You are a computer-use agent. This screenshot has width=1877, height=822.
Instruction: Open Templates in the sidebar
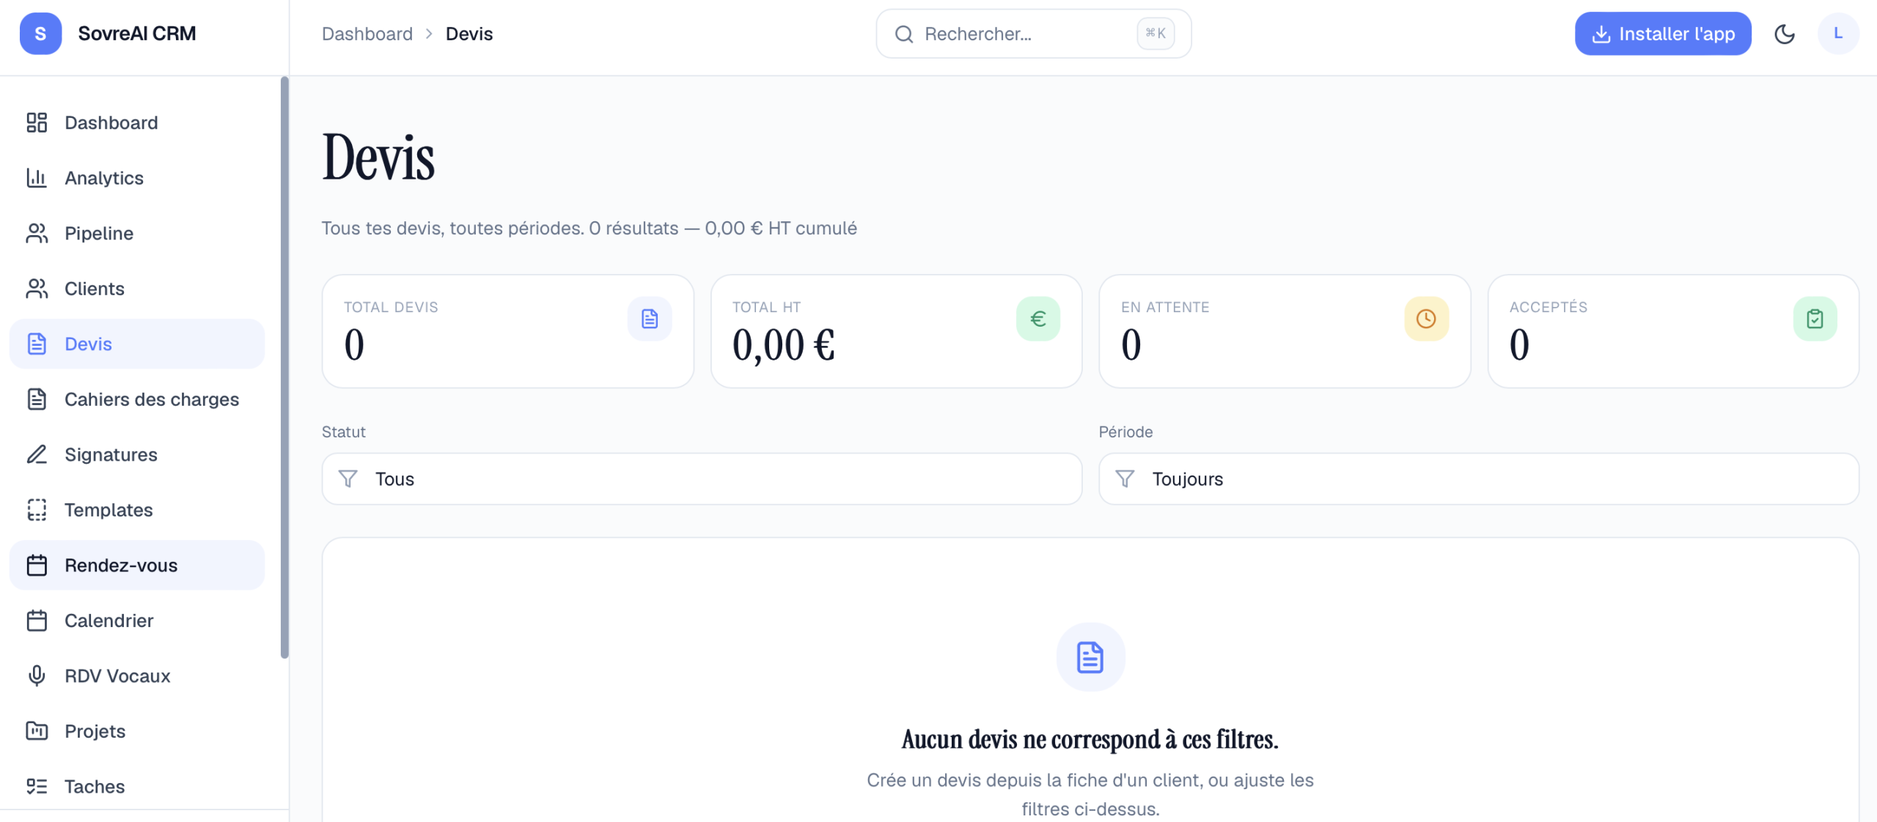coord(137,510)
